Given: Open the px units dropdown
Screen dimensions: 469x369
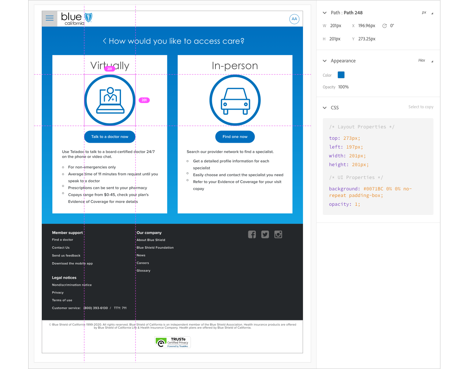Looking at the screenshot, I should click(x=427, y=13).
